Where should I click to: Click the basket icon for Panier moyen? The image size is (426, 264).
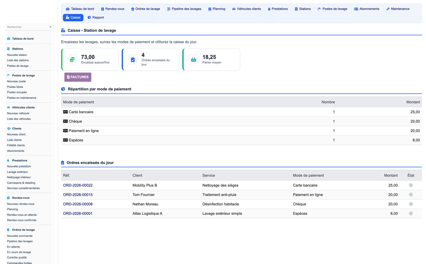coord(193,60)
